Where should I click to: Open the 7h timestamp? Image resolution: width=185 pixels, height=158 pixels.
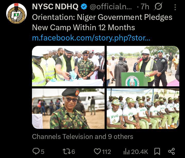145,7
